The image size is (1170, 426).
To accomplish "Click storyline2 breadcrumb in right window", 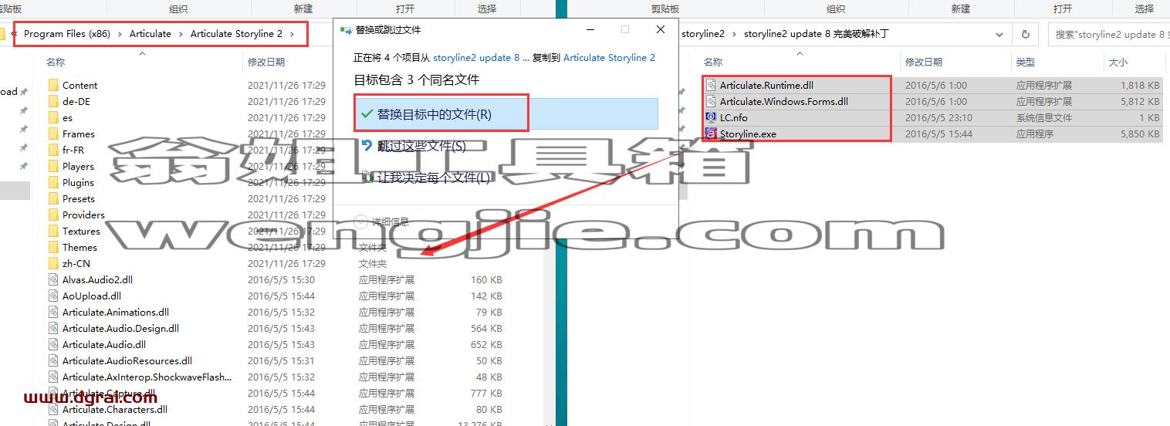I will pyautogui.click(x=703, y=34).
